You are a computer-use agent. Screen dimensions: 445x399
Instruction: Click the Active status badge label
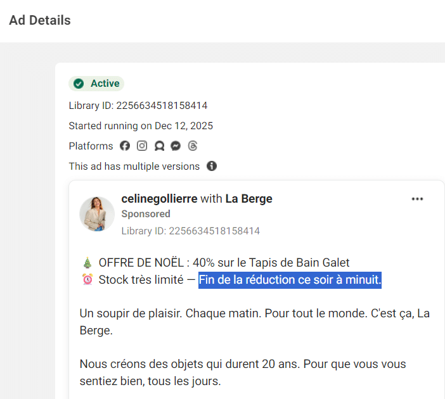[x=105, y=84]
